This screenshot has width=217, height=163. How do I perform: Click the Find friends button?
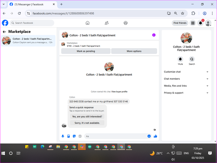[x=180, y=23]
